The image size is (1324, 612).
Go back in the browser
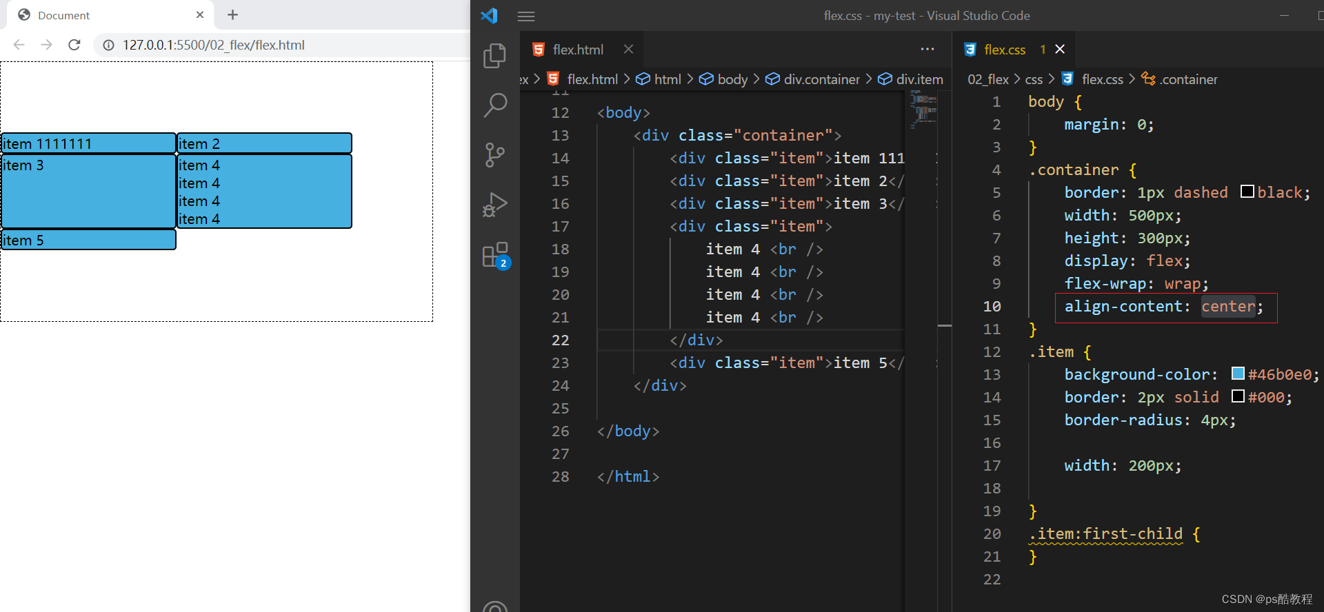click(19, 45)
